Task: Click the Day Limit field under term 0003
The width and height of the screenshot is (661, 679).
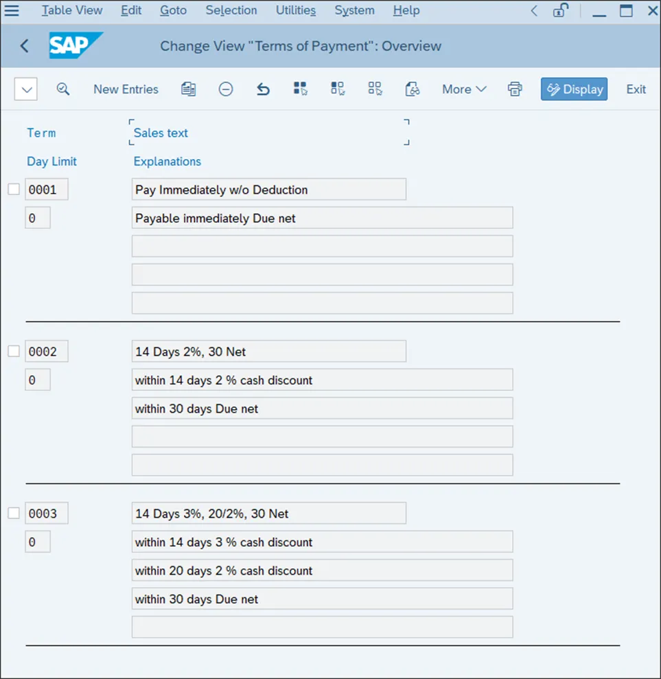Action: click(x=38, y=542)
